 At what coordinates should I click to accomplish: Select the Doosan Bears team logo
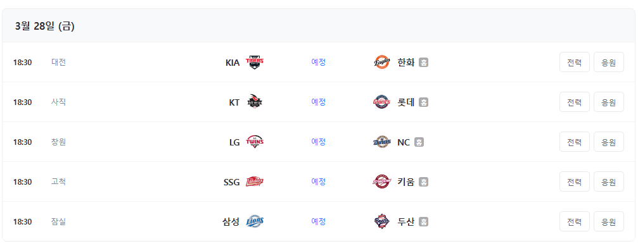pos(381,221)
